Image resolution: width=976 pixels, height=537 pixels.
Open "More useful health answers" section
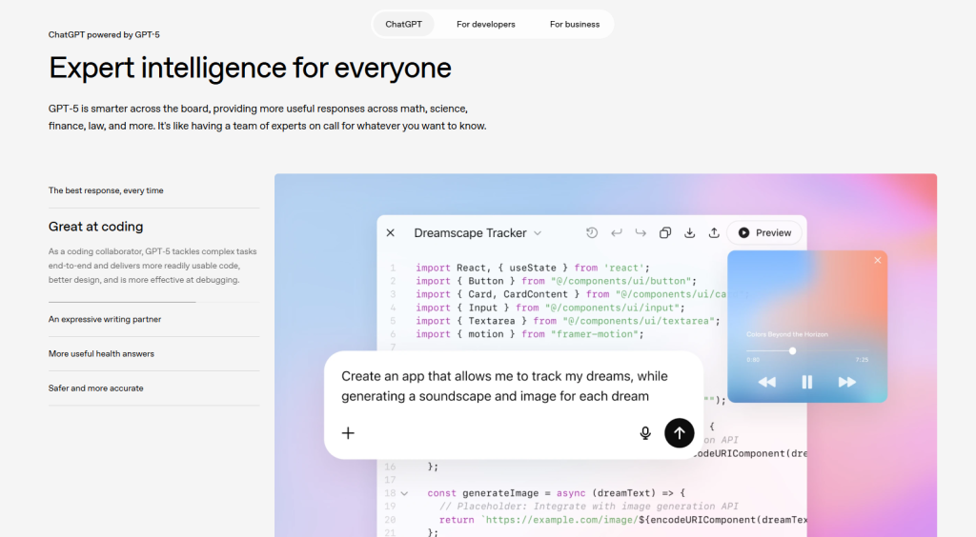(x=101, y=353)
